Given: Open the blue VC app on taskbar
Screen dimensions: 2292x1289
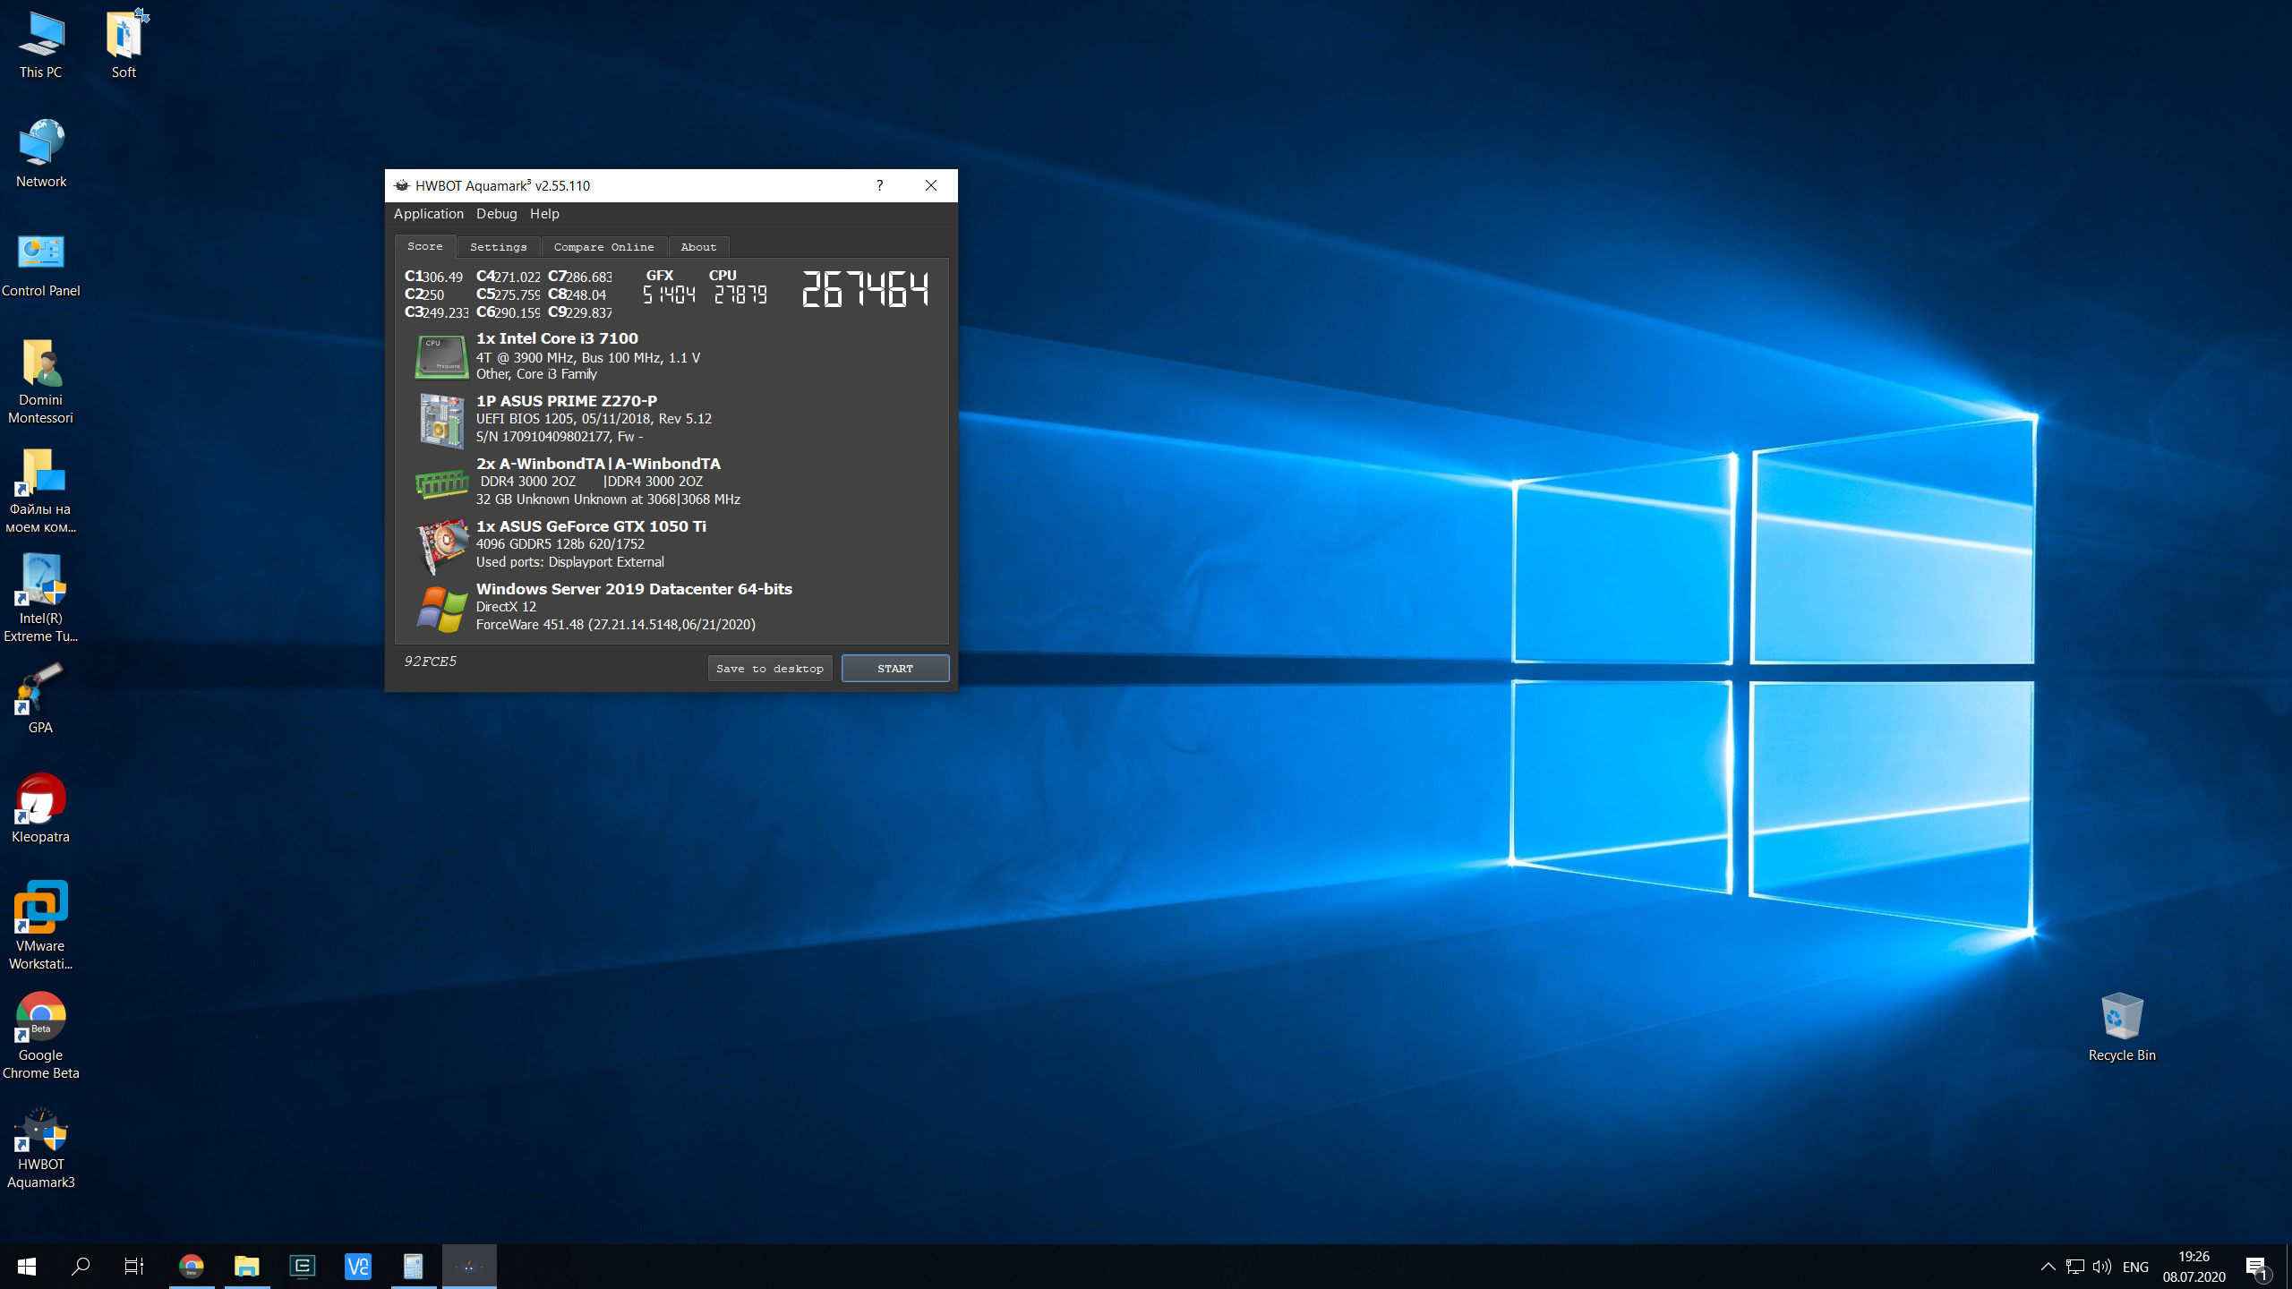Looking at the screenshot, I should pos(358,1266).
